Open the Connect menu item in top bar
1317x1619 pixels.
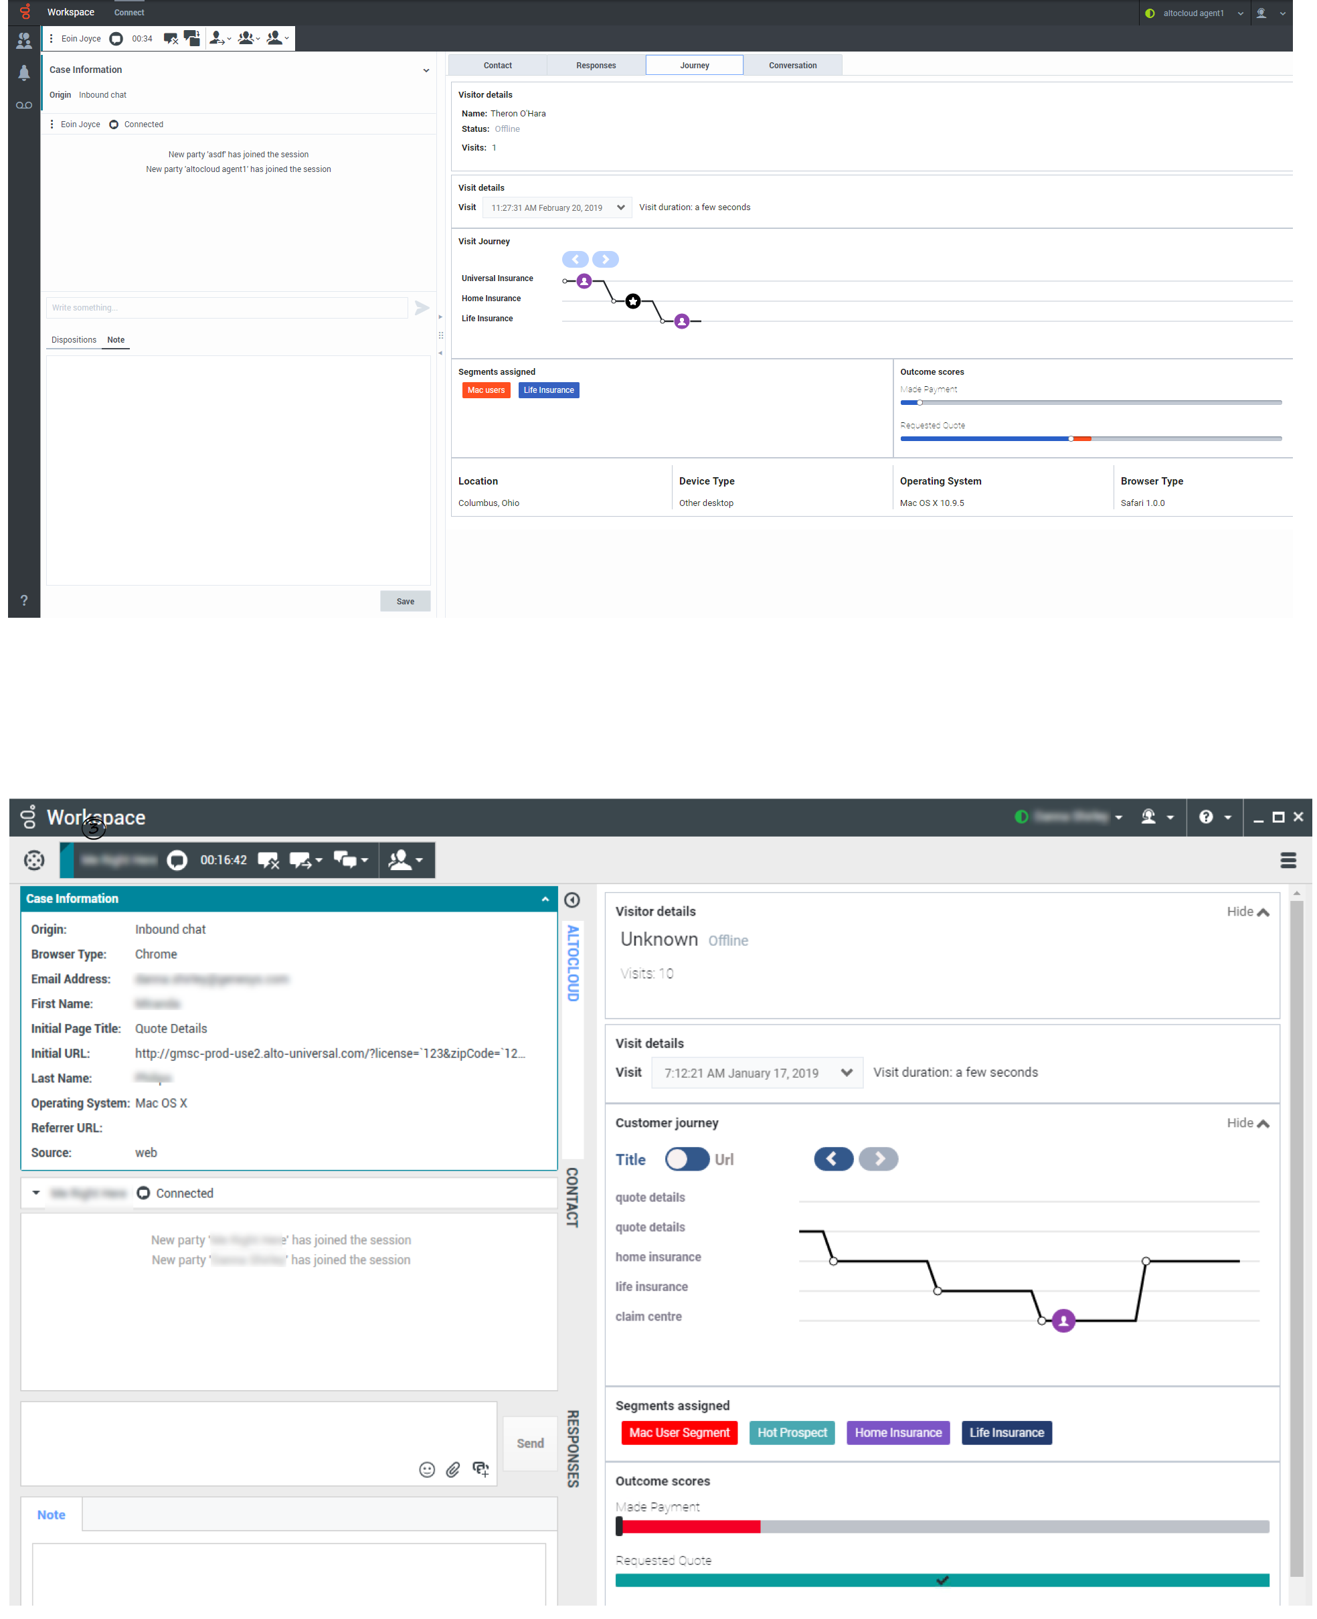point(129,12)
